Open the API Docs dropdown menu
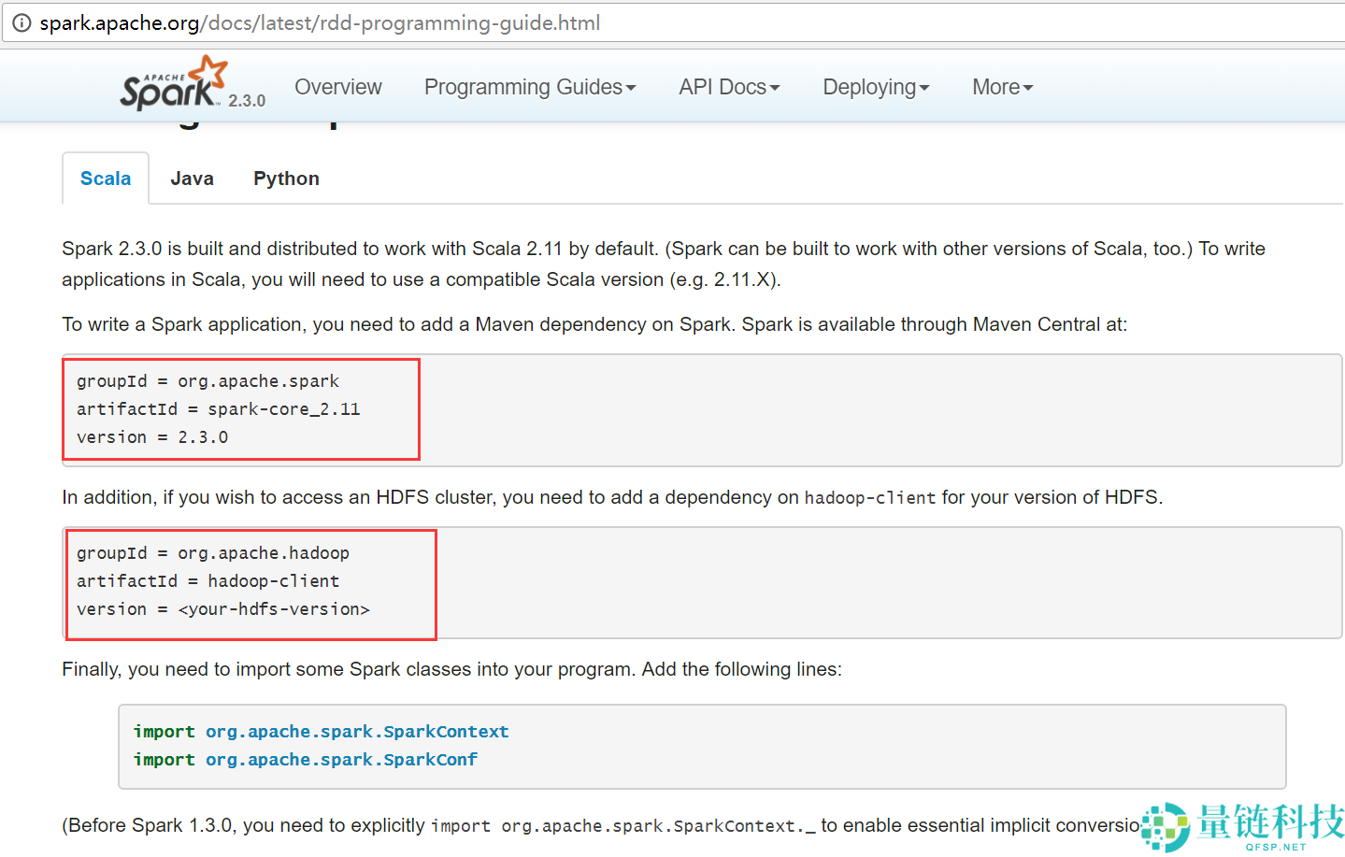The image size is (1345, 857). 728,87
